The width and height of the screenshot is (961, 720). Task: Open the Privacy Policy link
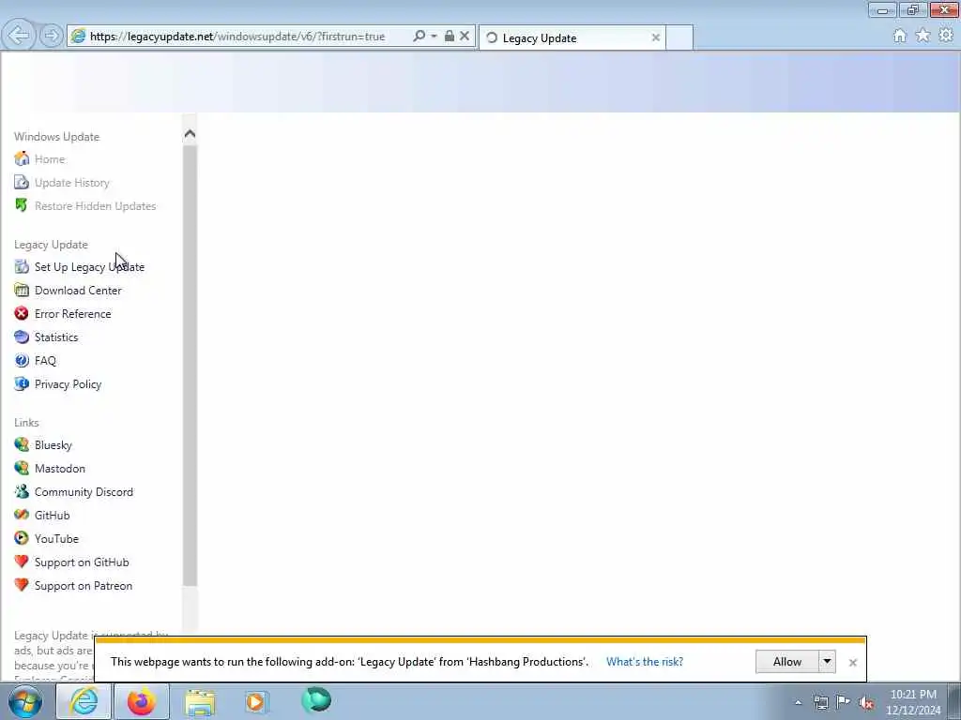click(x=68, y=384)
